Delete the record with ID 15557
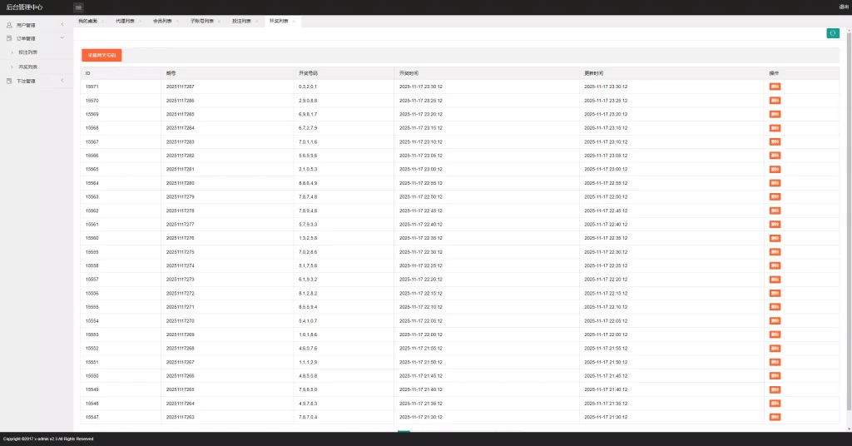 [775, 280]
